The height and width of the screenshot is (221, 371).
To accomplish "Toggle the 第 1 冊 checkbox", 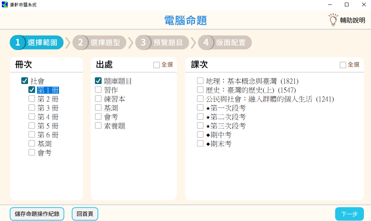I will click(32, 90).
